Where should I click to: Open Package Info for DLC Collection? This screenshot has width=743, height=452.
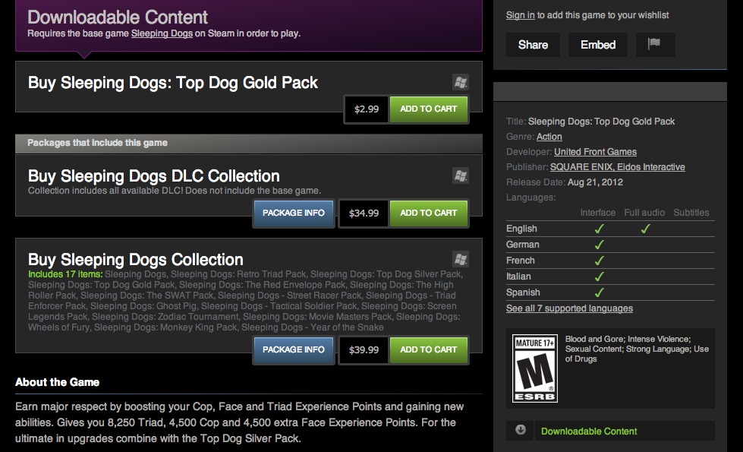point(293,213)
